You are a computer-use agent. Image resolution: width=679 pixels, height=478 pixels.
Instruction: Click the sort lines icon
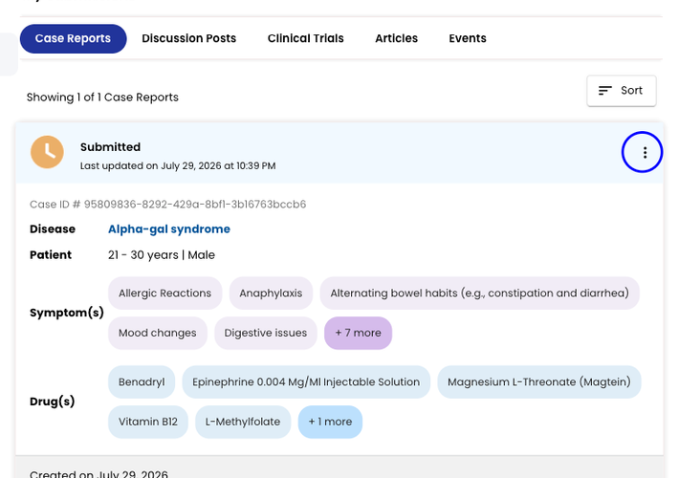tap(605, 91)
